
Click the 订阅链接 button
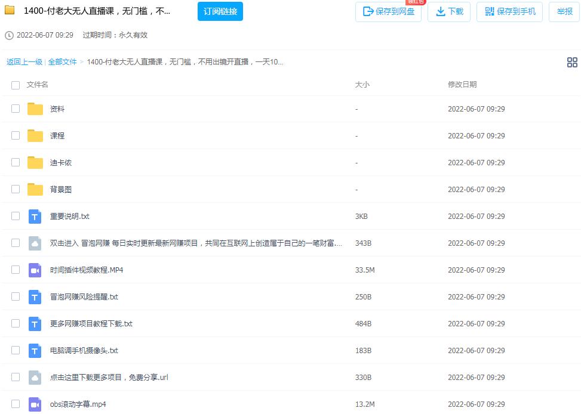click(x=220, y=11)
